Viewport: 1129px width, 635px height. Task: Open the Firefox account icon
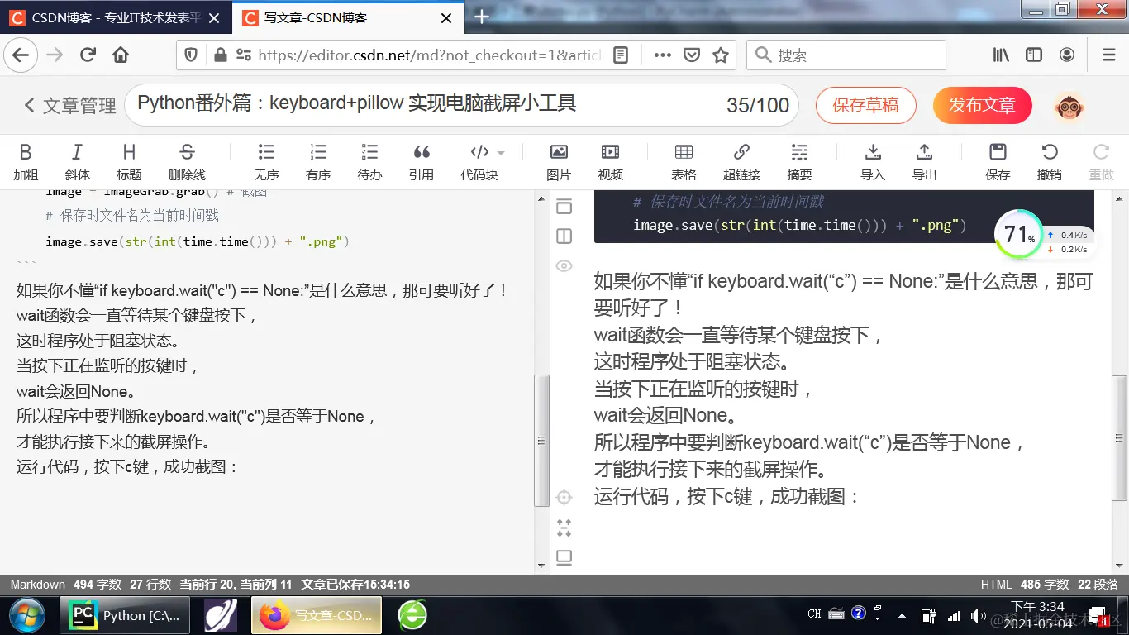tap(1067, 55)
